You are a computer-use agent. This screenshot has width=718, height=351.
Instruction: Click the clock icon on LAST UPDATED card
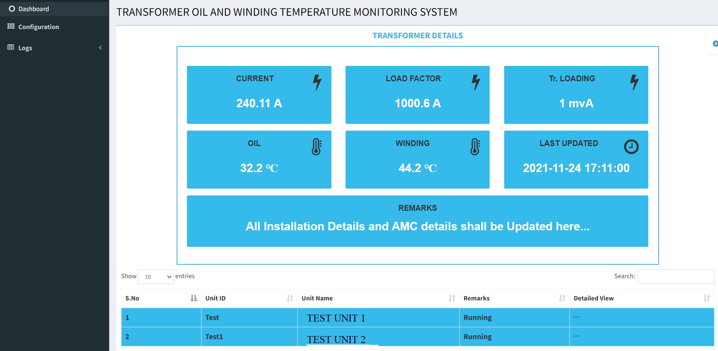tap(631, 147)
